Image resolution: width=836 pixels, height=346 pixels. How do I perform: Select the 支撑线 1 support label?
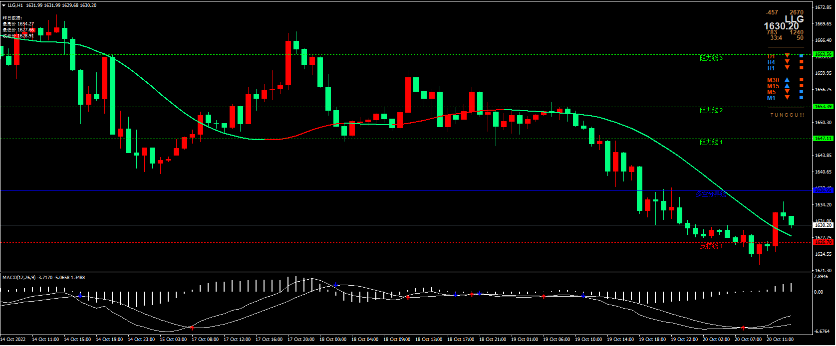click(x=711, y=246)
